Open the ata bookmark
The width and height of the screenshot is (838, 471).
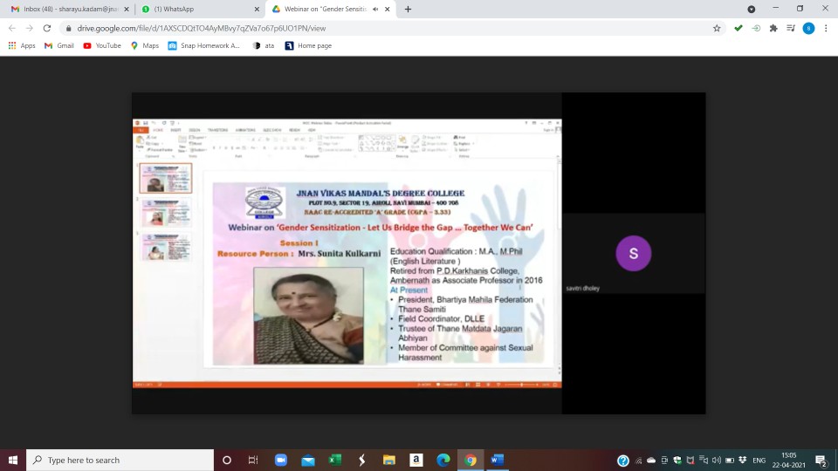click(x=264, y=46)
